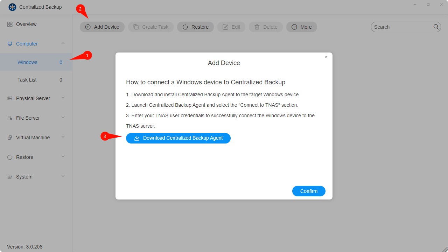Click the Centralized Backup app logo
The image size is (448, 252).
pos(12,7)
